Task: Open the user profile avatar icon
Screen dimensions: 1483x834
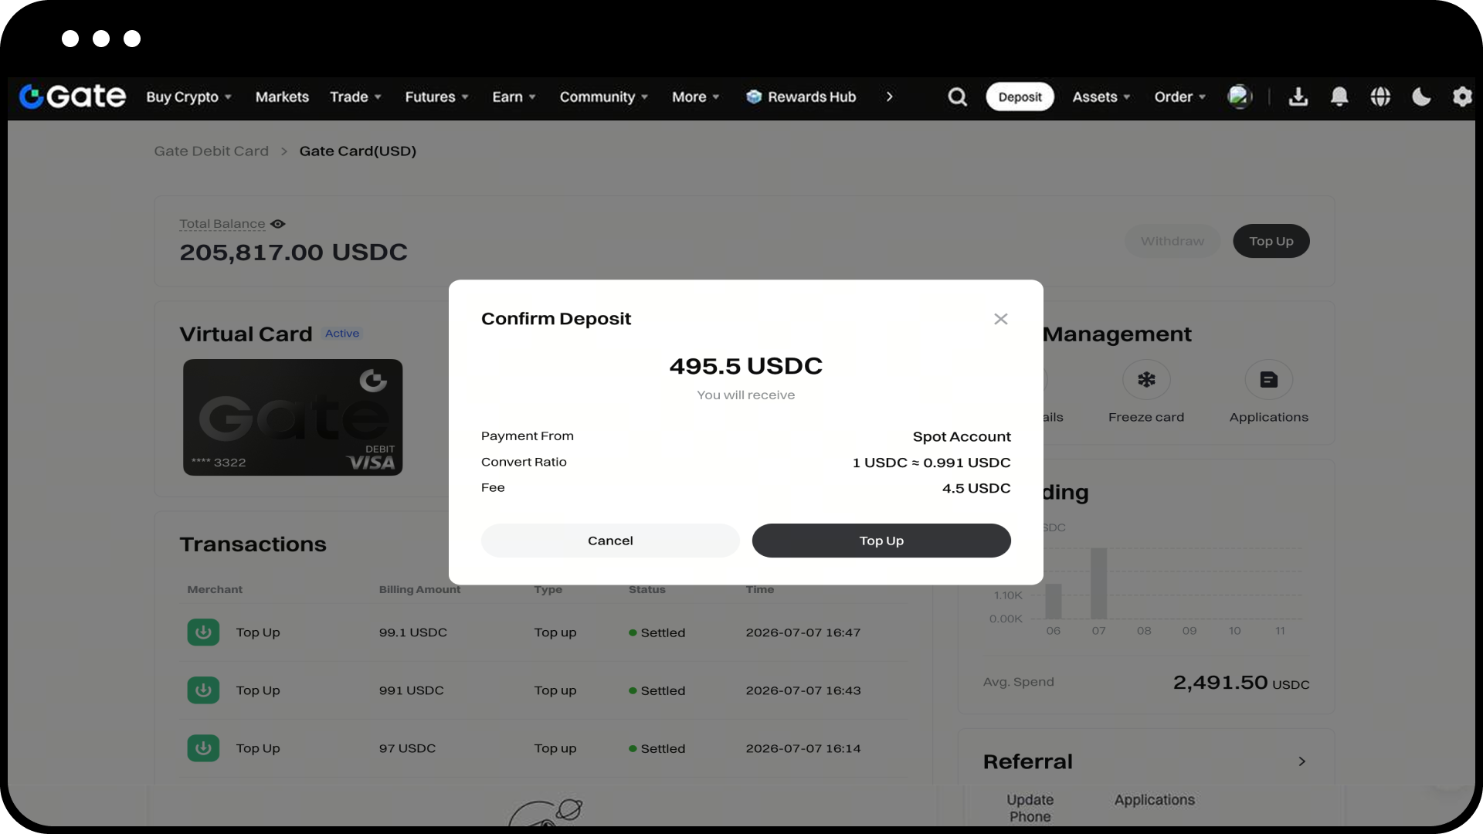Action: [1240, 97]
